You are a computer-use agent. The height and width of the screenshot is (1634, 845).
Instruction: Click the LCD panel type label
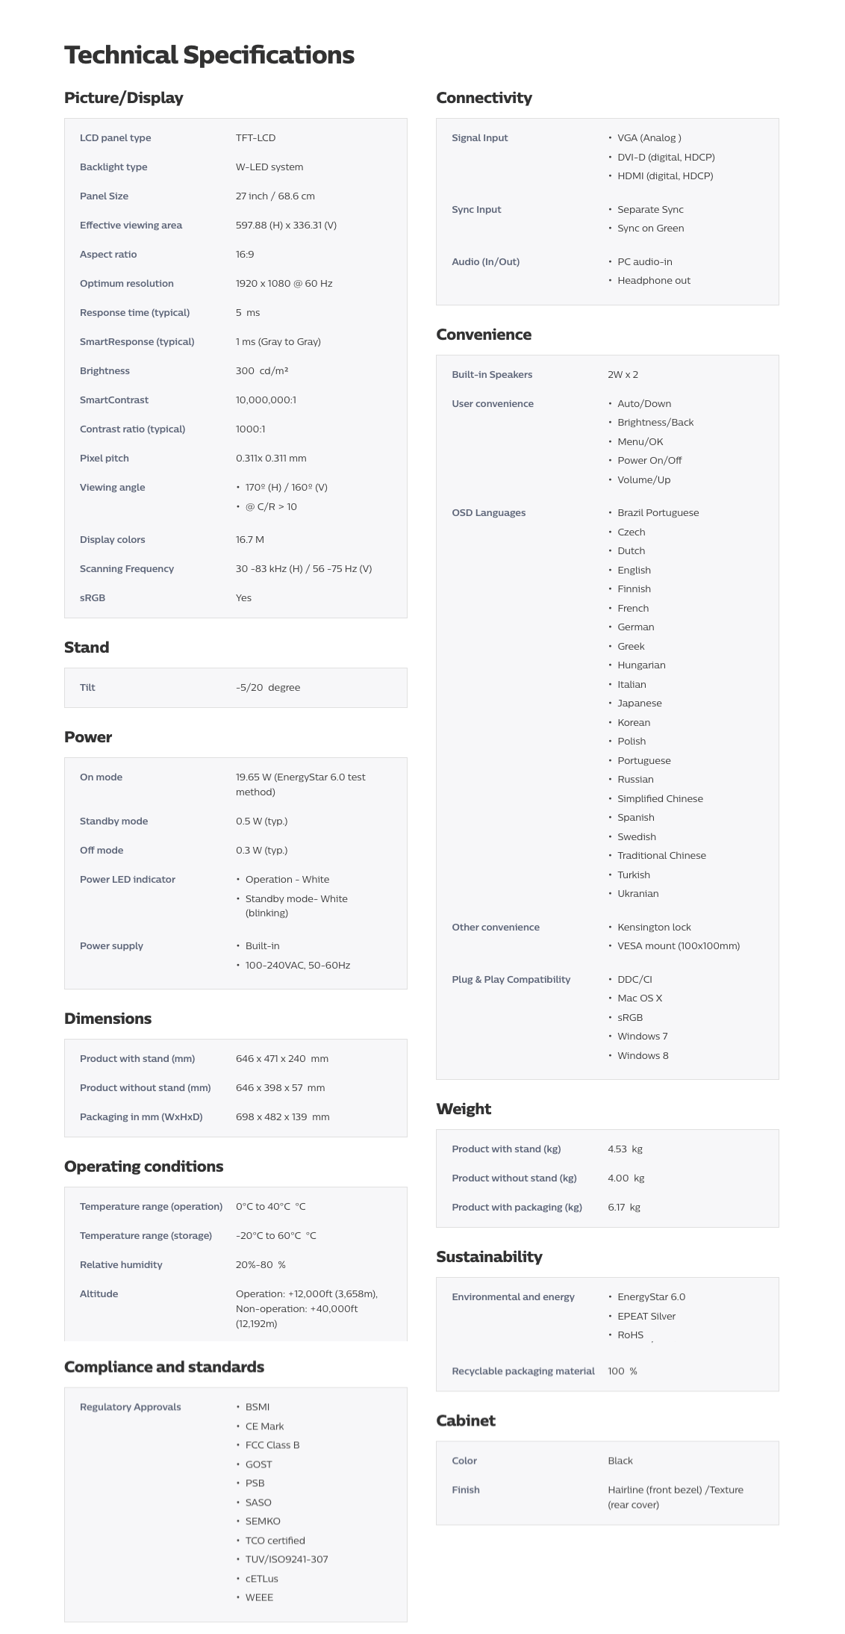point(115,138)
